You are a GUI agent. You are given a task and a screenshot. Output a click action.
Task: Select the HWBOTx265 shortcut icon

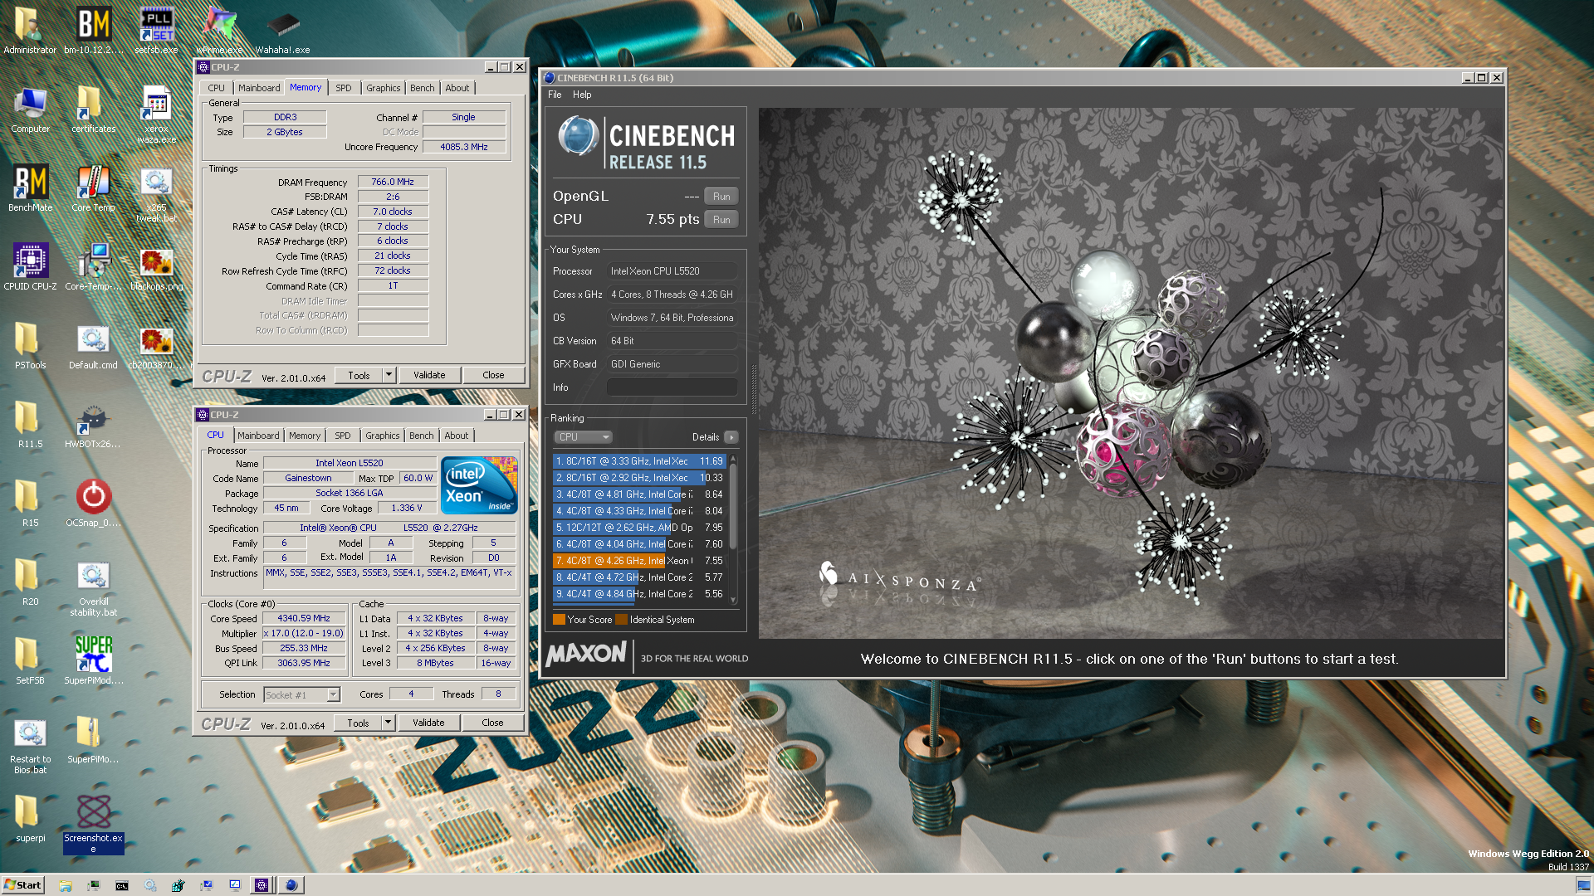click(93, 424)
